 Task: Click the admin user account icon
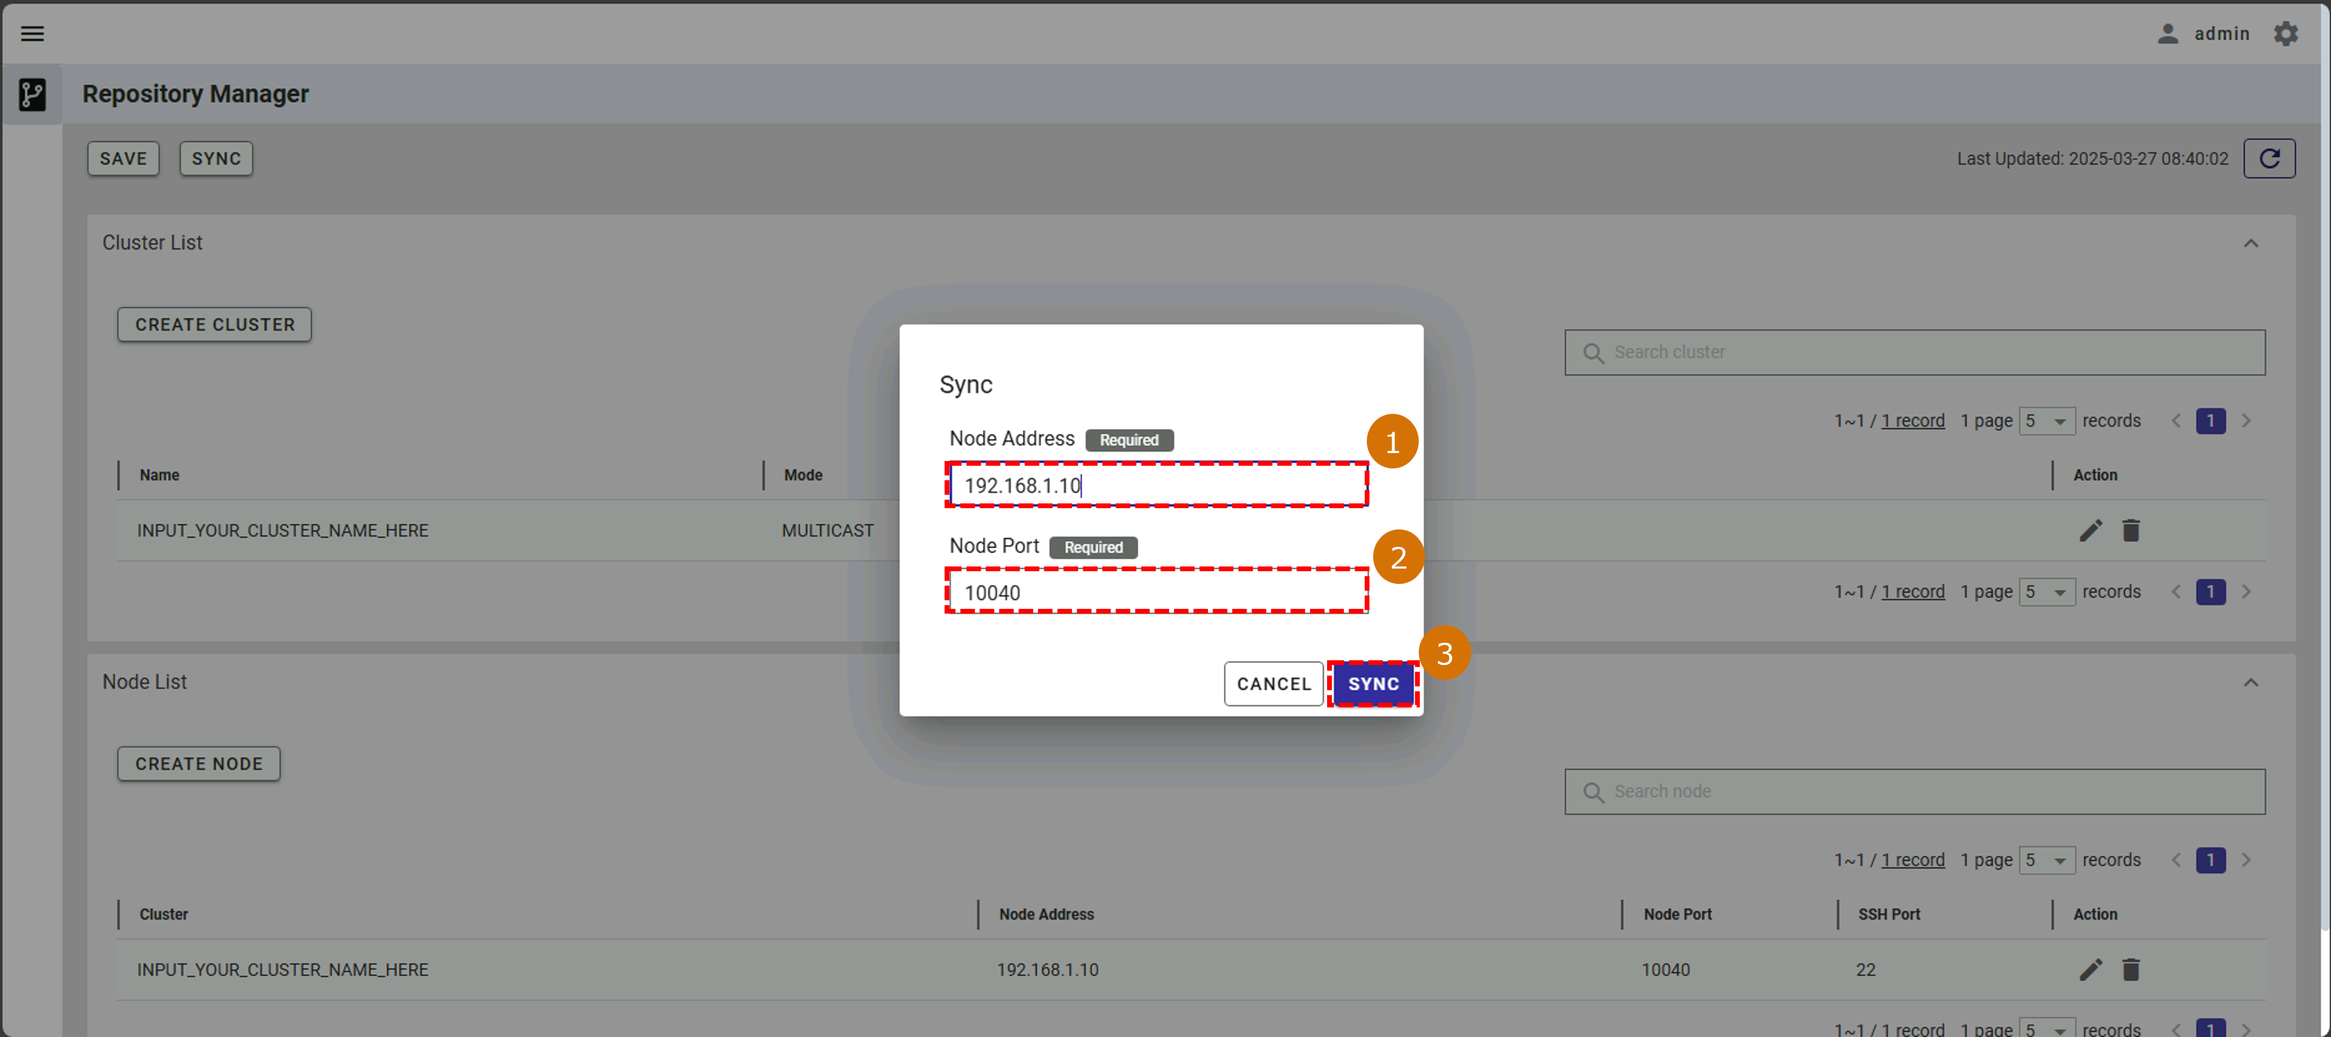click(2167, 33)
